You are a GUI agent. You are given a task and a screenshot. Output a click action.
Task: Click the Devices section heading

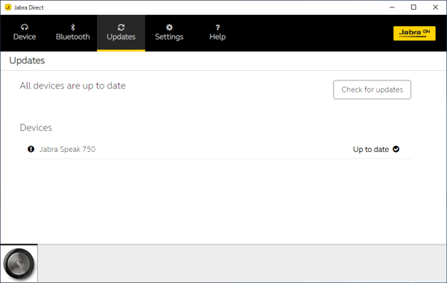click(x=36, y=127)
